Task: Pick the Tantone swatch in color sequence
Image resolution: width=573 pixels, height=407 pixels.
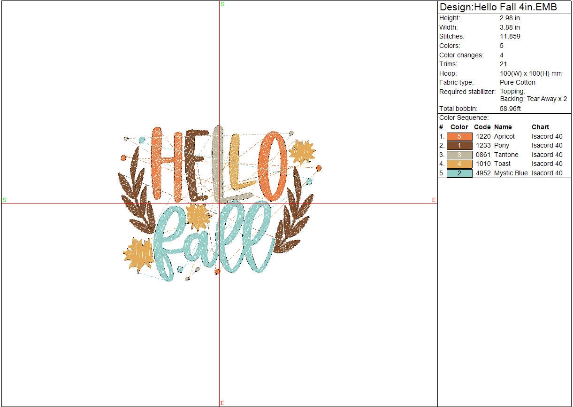Action: [459, 155]
